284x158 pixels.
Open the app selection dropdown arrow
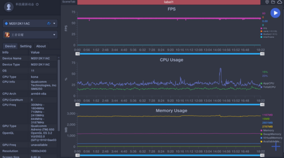(54, 35)
